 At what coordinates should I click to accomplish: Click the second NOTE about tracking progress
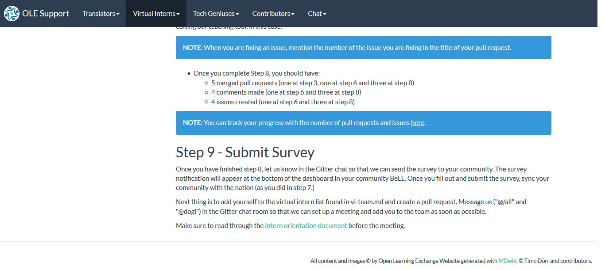coord(363,122)
